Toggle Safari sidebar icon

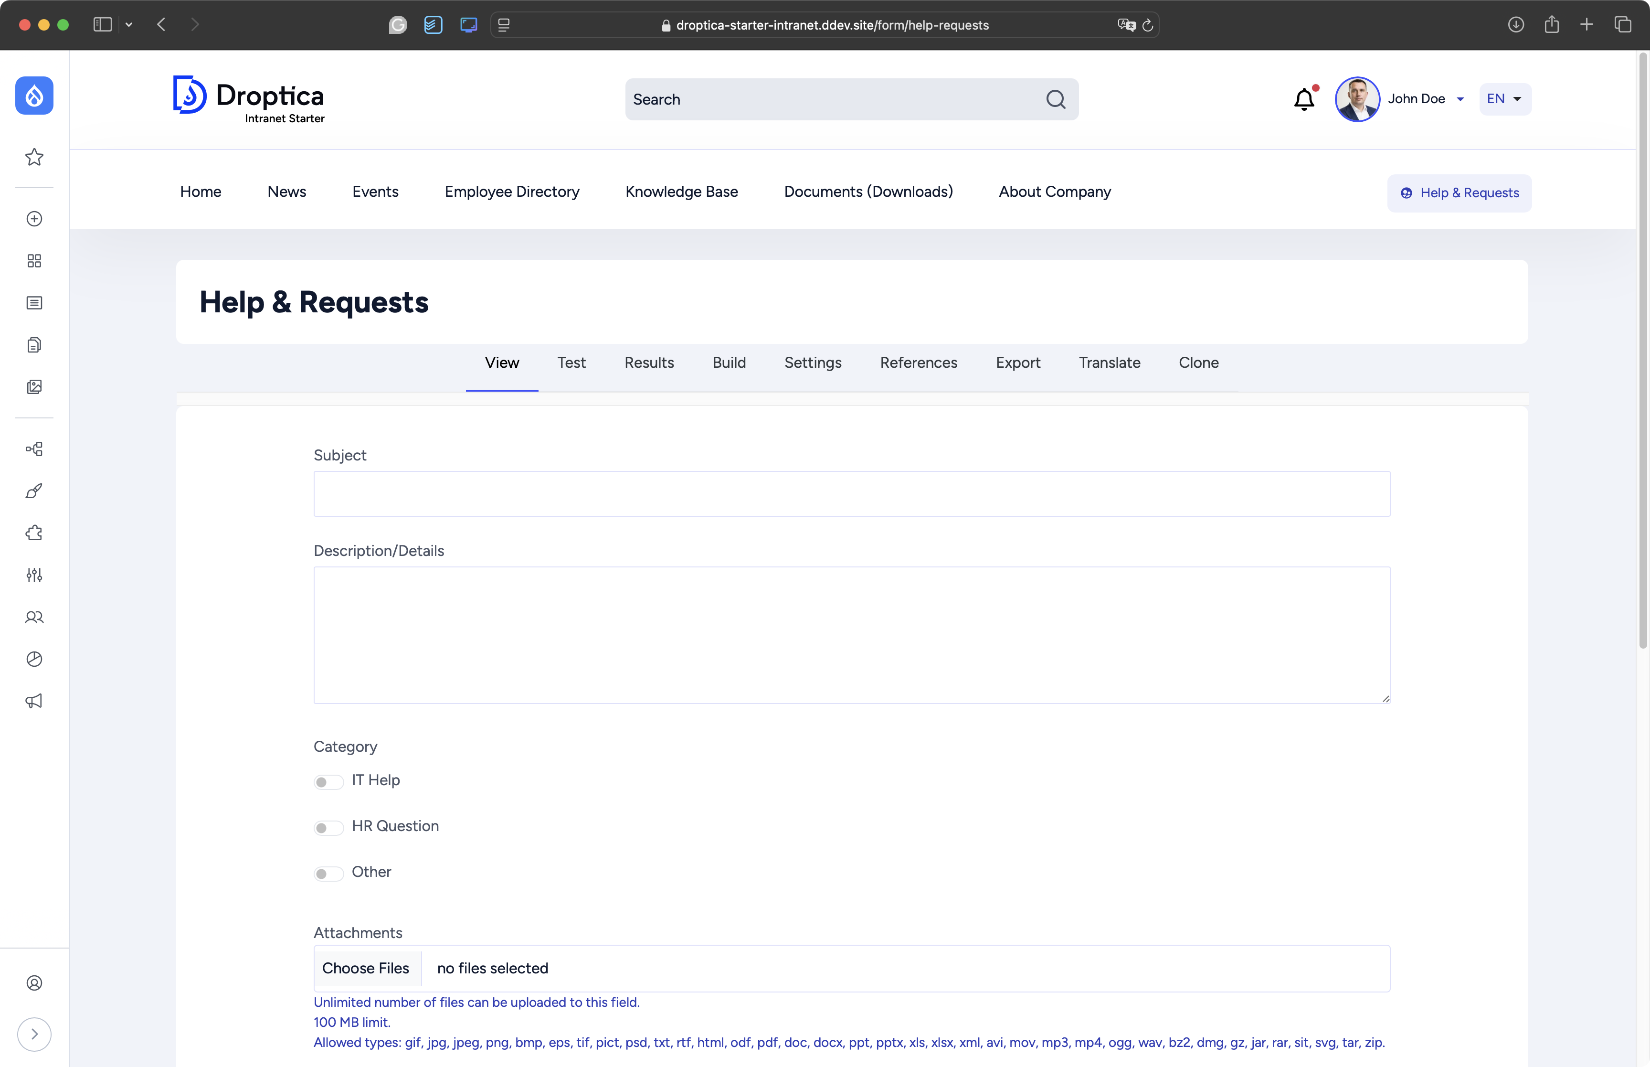pyautogui.click(x=103, y=25)
